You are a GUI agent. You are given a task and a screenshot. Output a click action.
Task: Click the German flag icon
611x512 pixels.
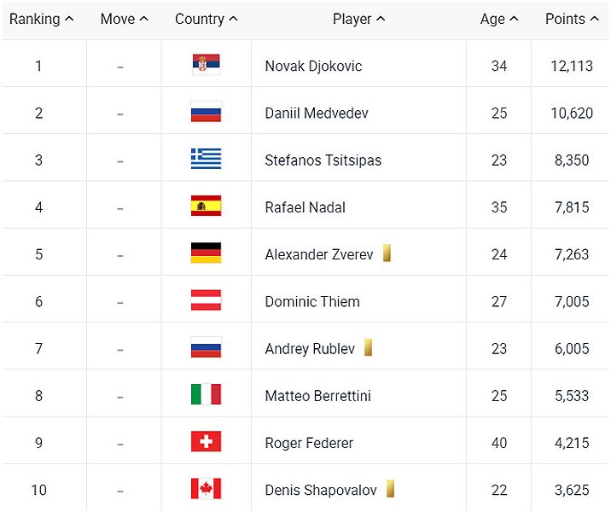pyautogui.click(x=207, y=253)
